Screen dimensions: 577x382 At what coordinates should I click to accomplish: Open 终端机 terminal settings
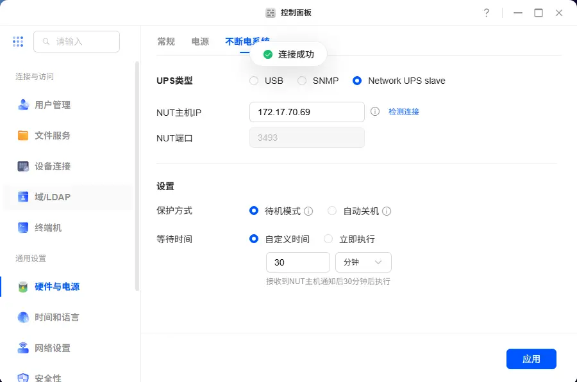(x=48, y=228)
